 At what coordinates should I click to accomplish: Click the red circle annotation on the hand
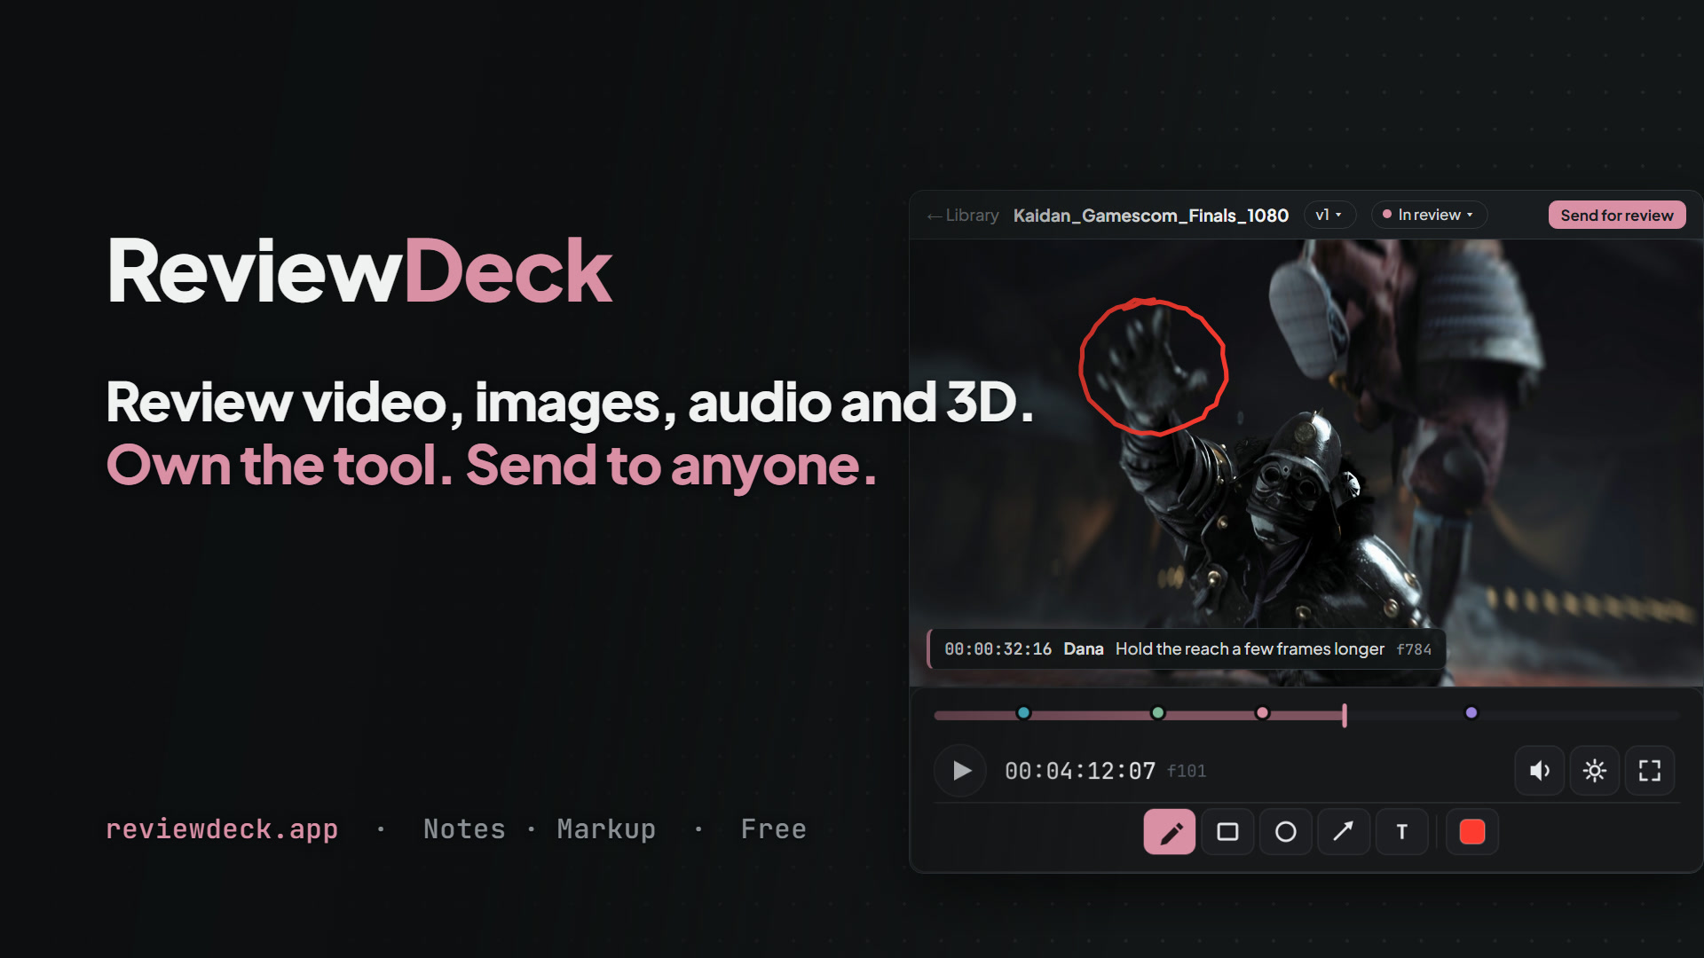1153,366
